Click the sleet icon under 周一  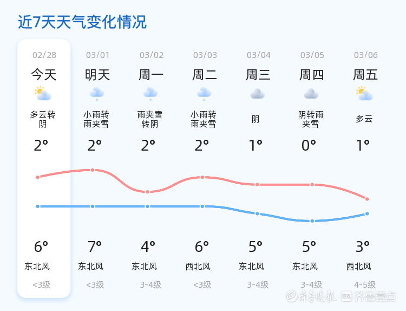click(x=150, y=94)
